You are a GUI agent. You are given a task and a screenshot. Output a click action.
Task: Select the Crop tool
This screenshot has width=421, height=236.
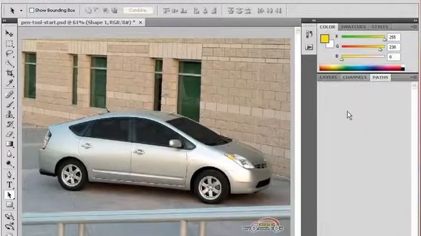click(x=9, y=73)
